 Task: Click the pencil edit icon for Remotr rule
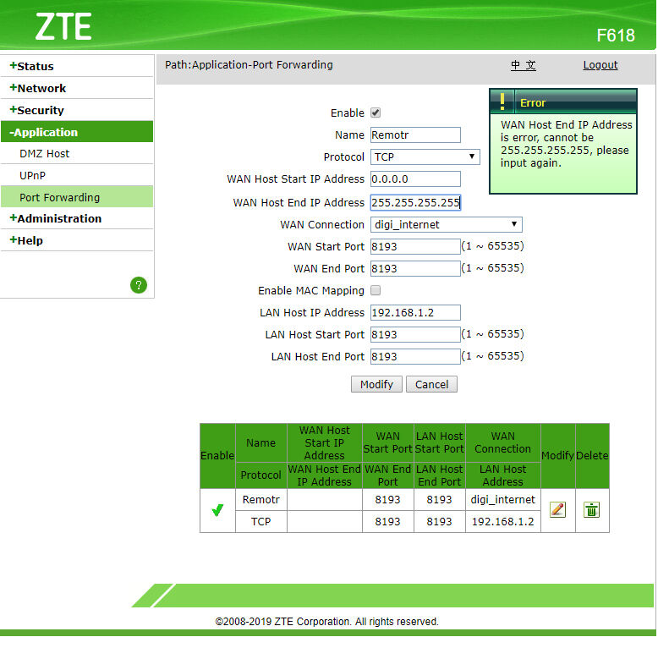coord(557,510)
